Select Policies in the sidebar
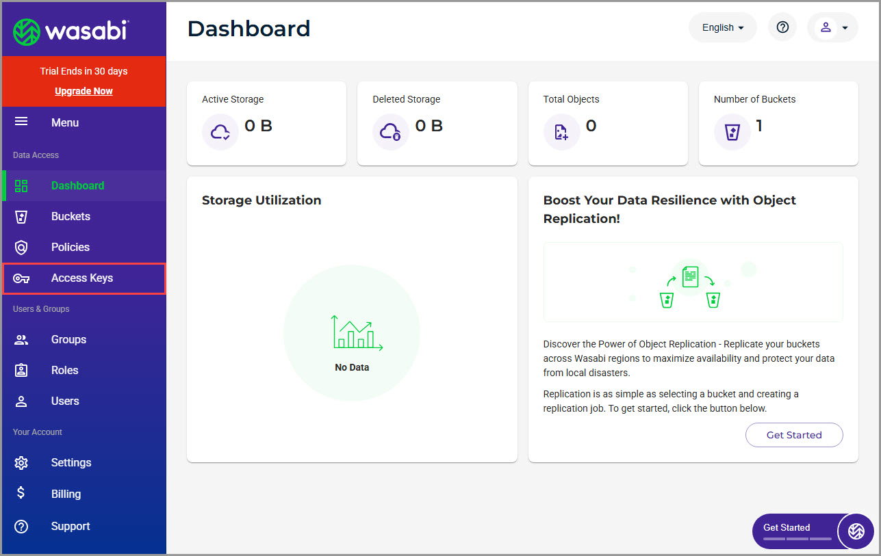881x556 pixels. (x=84, y=248)
